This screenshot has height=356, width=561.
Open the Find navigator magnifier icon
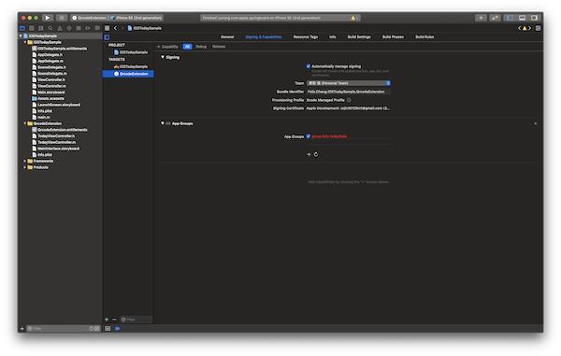50,28
